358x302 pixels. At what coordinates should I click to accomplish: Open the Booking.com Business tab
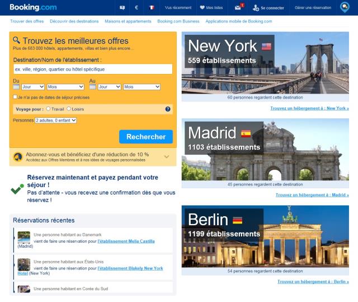pos(178,21)
